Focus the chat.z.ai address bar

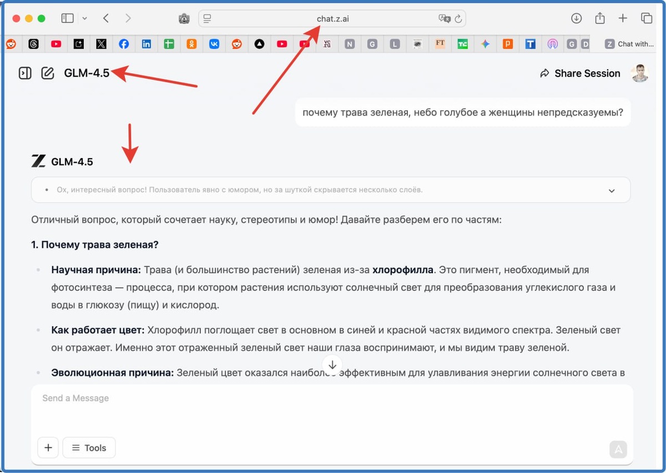(332, 19)
